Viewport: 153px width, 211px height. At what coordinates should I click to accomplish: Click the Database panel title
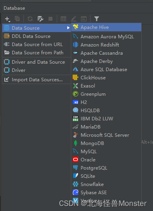coord(14,8)
